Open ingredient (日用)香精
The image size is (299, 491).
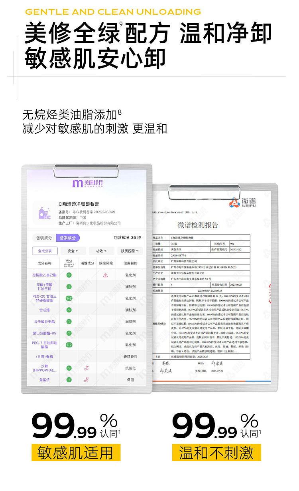coord(45,356)
